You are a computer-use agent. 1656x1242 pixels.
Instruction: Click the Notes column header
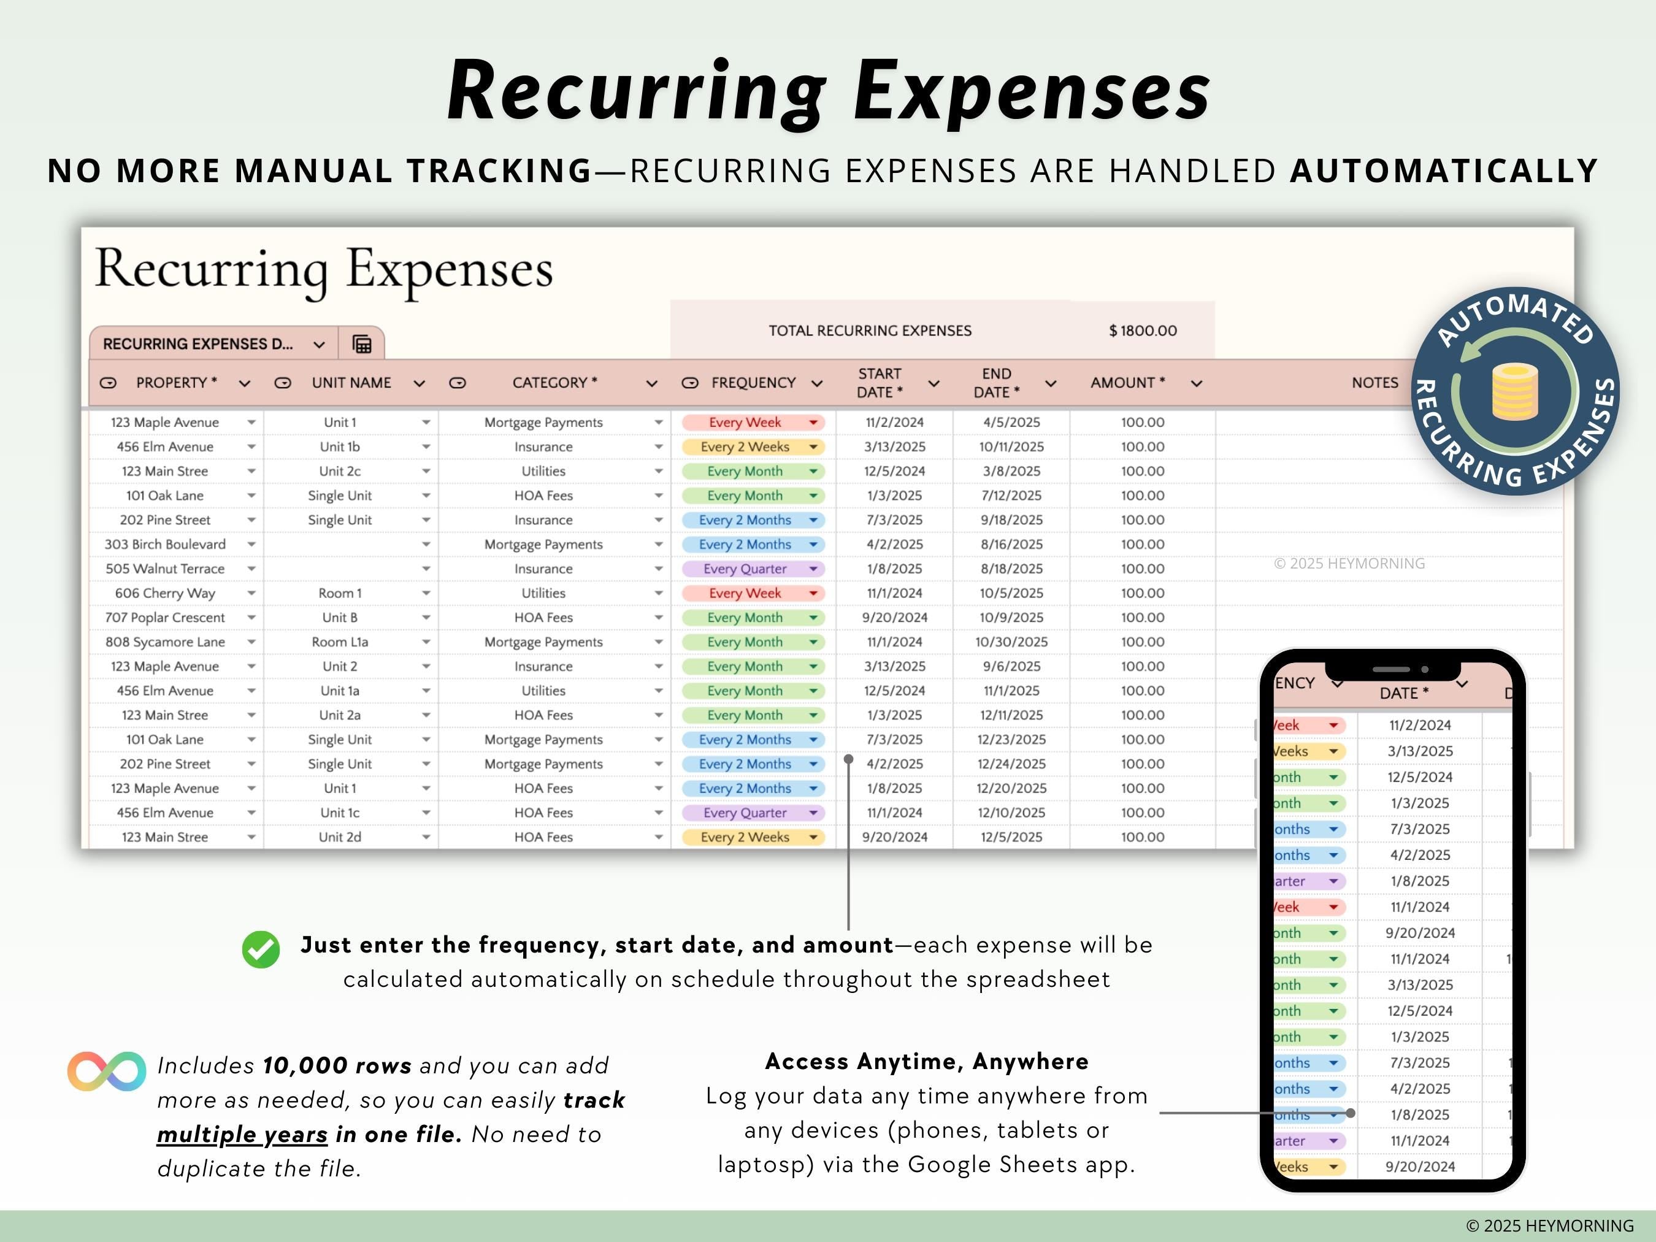click(x=1374, y=383)
